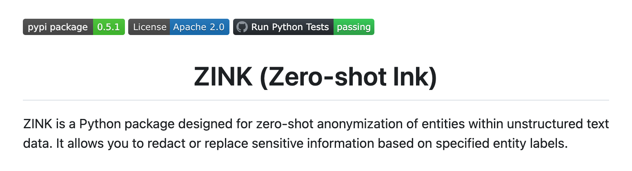Open the pypi package badge label
Viewport: 632px width, 171px height.
58,27
